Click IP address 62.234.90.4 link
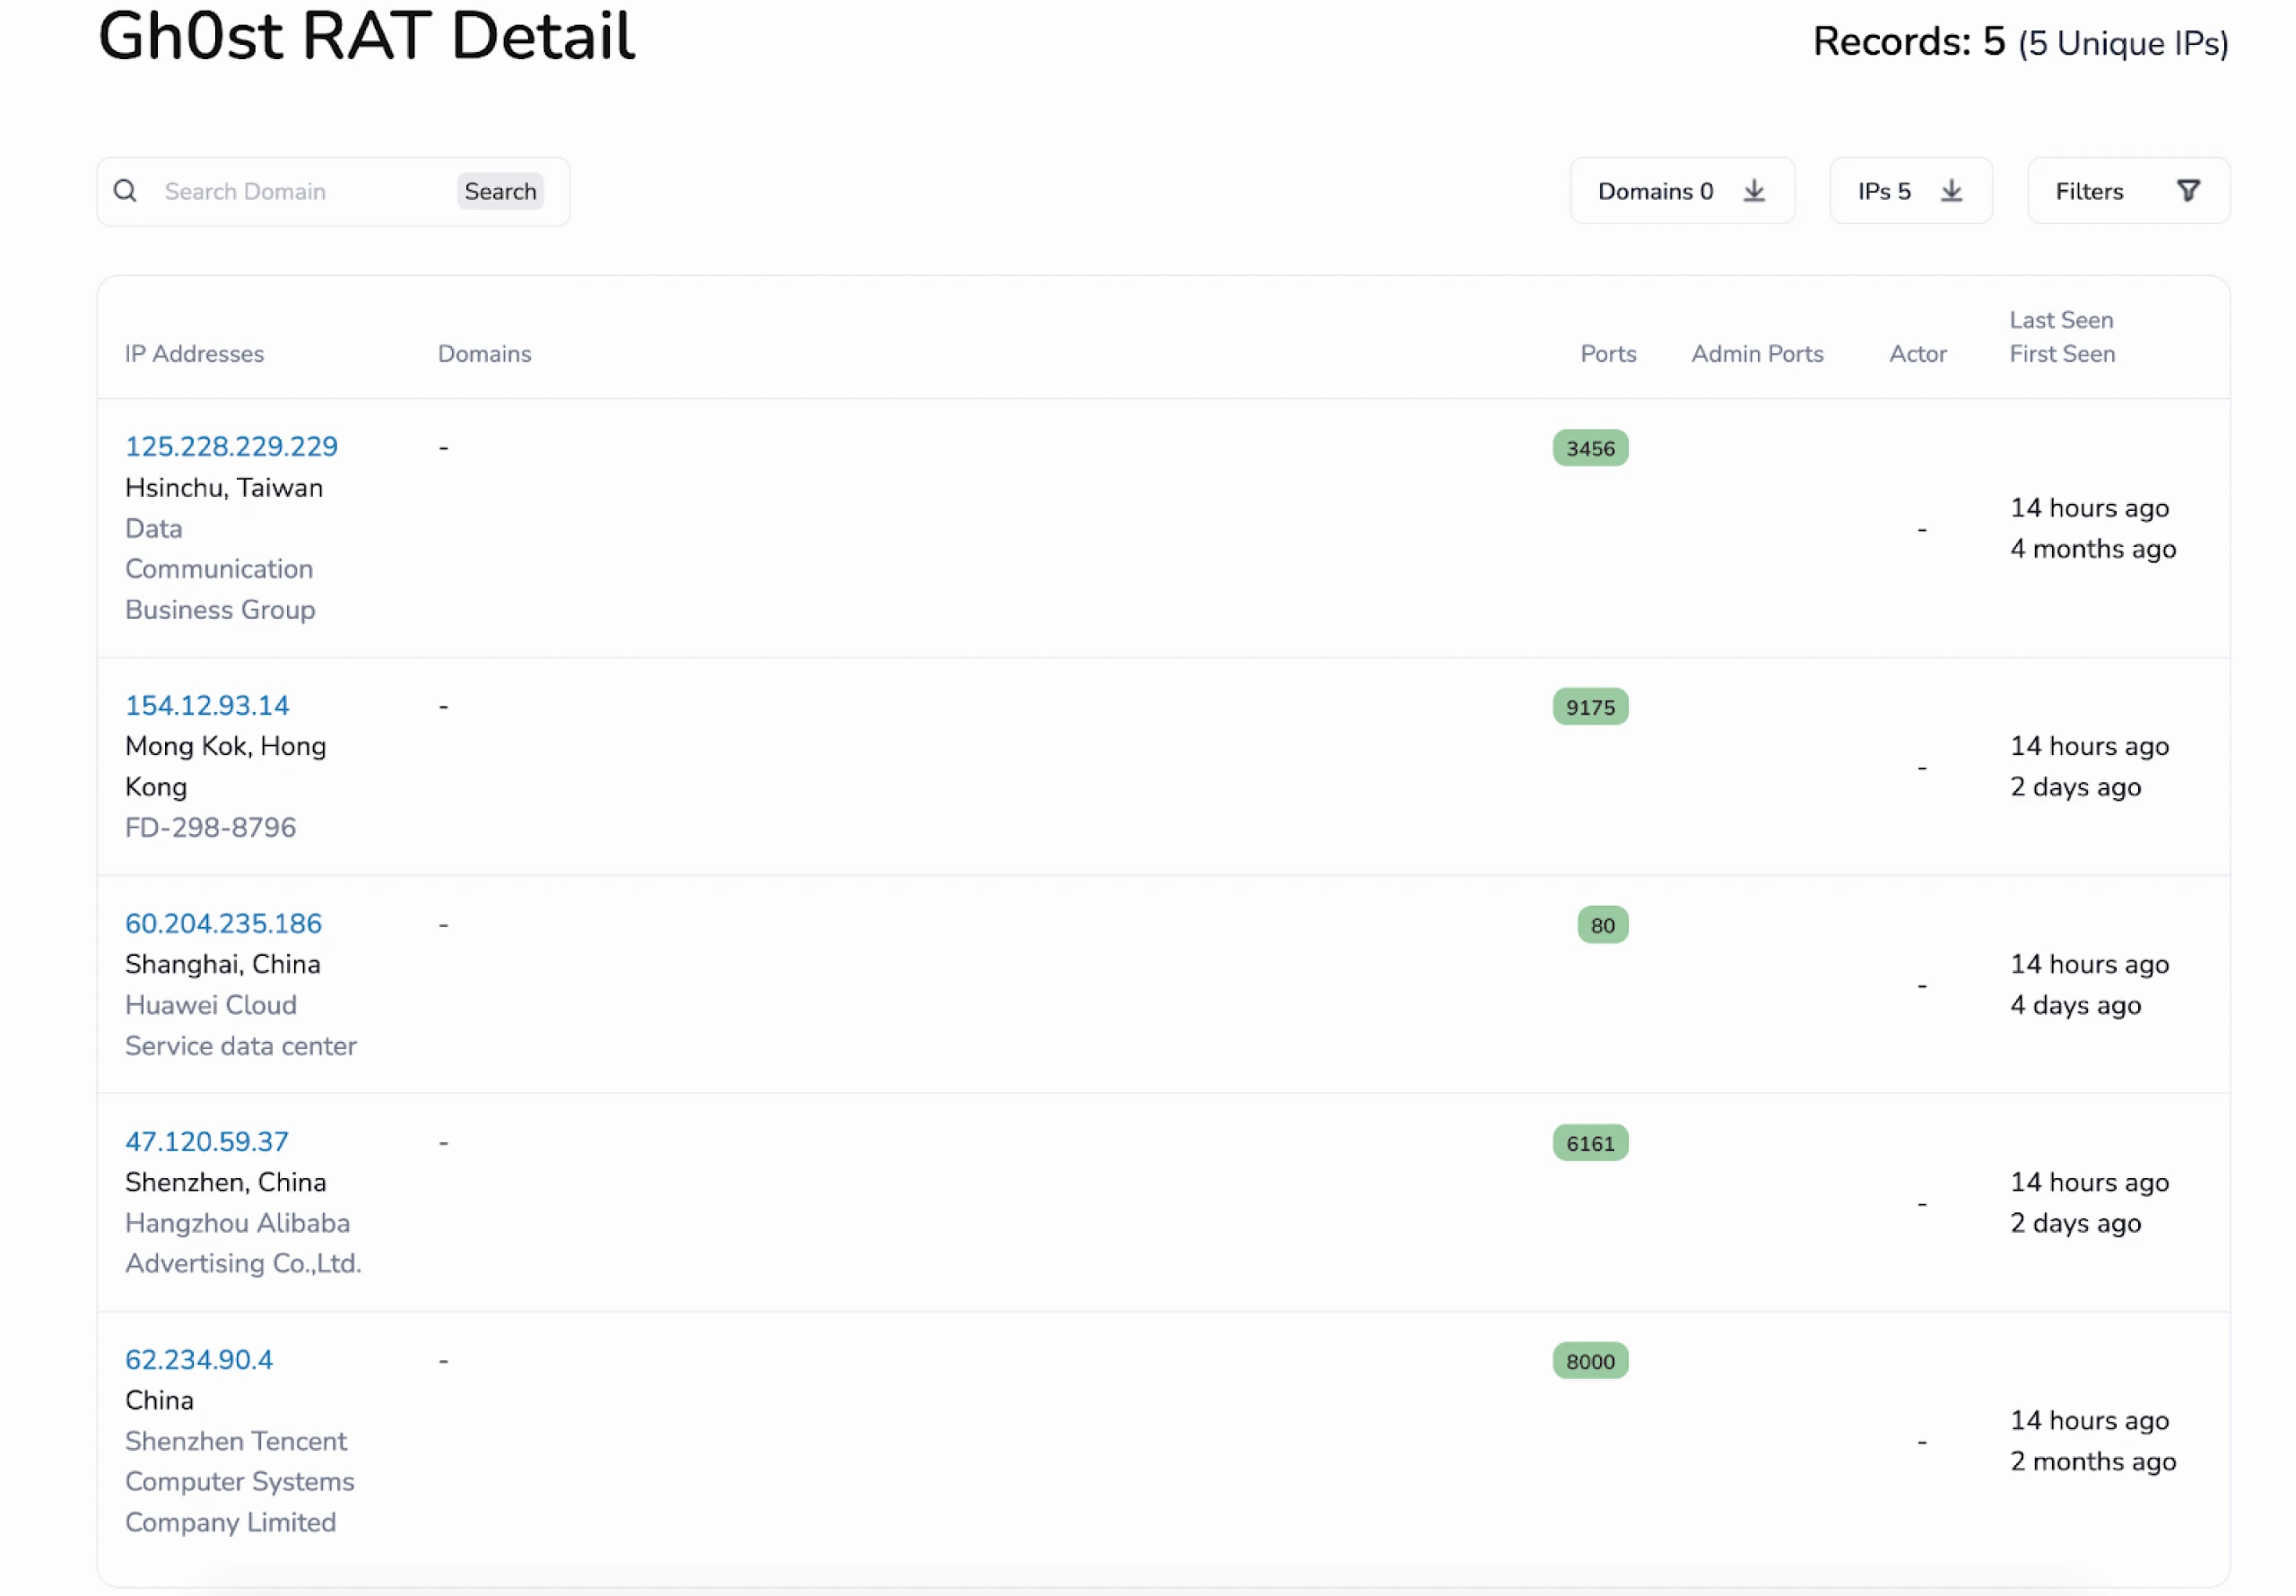Viewport: 2296px width, 1596px height. (x=199, y=1358)
